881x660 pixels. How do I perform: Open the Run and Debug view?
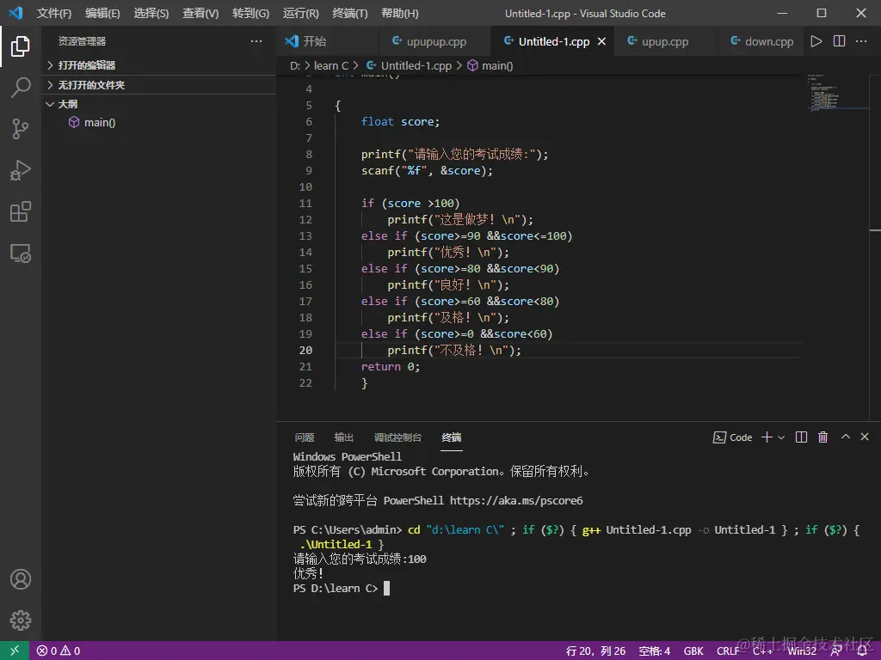tap(21, 170)
